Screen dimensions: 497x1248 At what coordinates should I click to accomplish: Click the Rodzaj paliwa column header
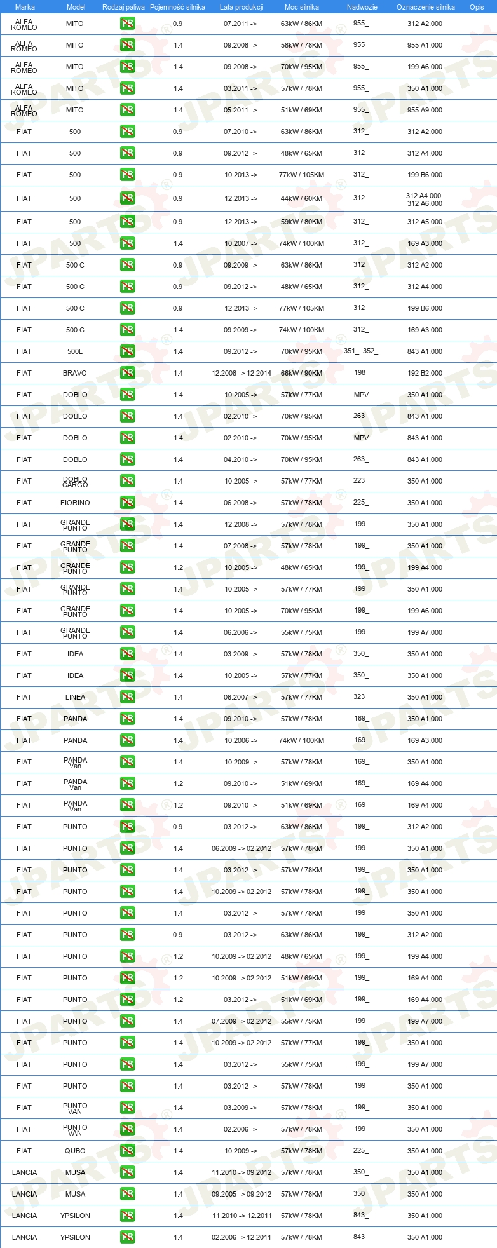click(x=123, y=7)
